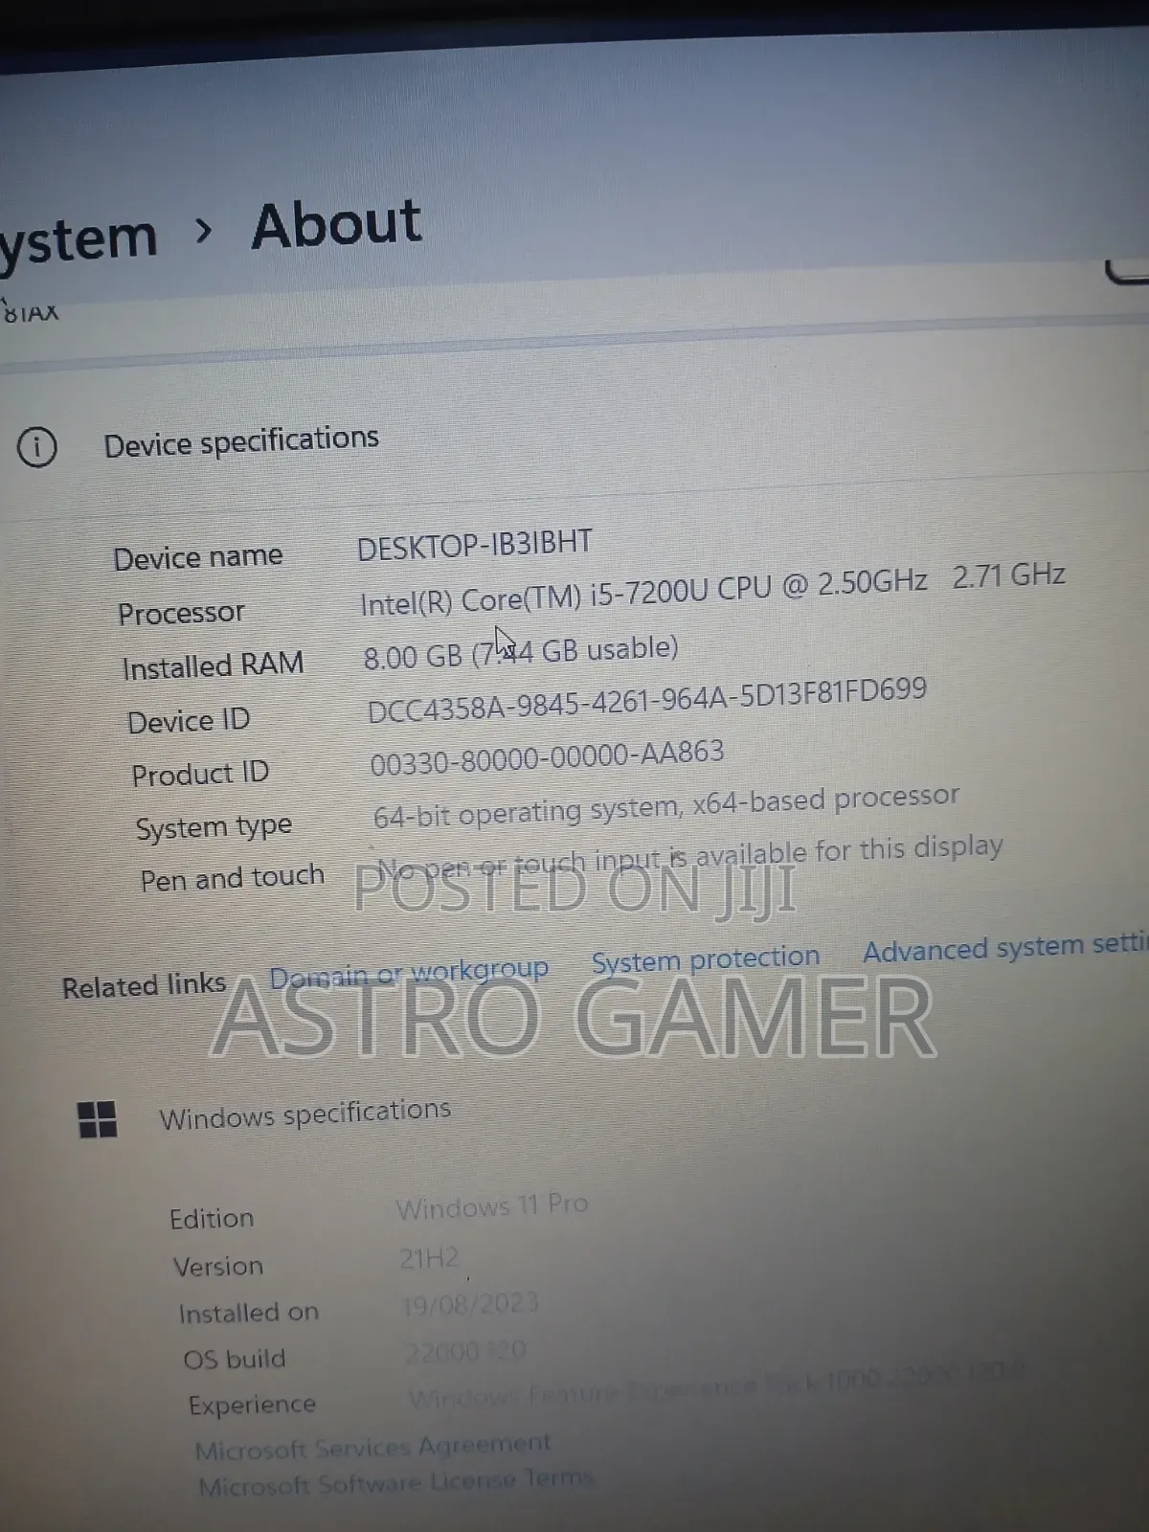The height and width of the screenshot is (1532, 1149).
Task: Select the Product ID 00330-80000-00000-AA863
Action: [547, 757]
